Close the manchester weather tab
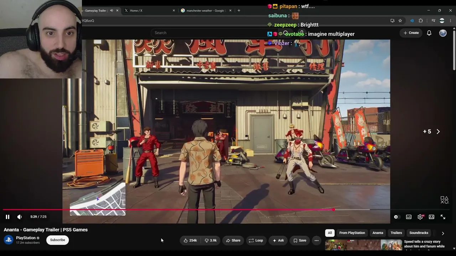Screen dimensions: 456x256 [x=230, y=11]
